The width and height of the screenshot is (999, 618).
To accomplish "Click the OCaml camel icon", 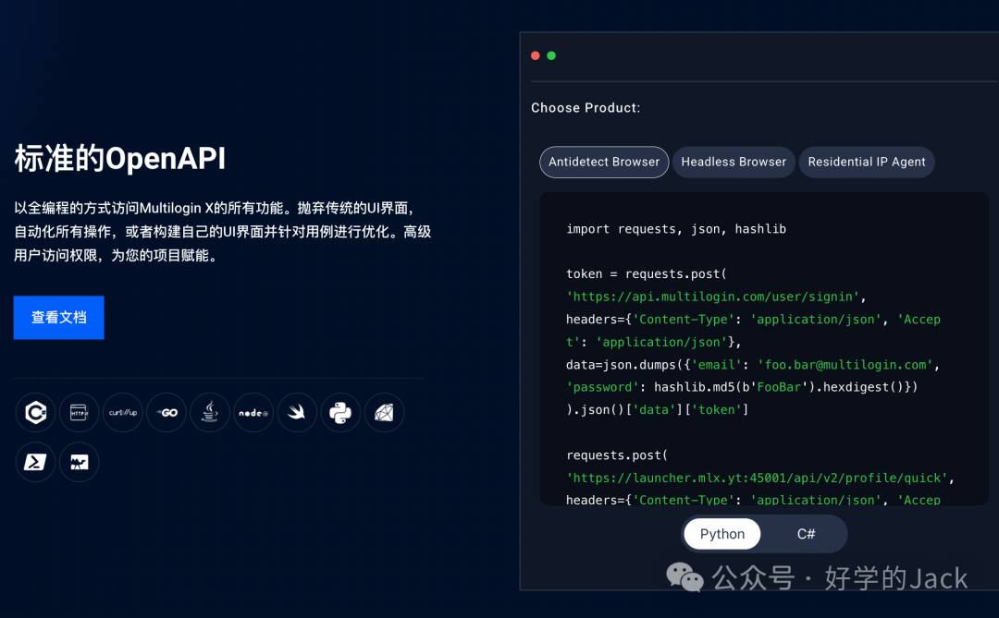I will click(79, 462).
